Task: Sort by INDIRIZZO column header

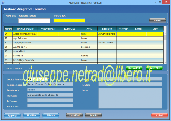Action: [107, 29]
